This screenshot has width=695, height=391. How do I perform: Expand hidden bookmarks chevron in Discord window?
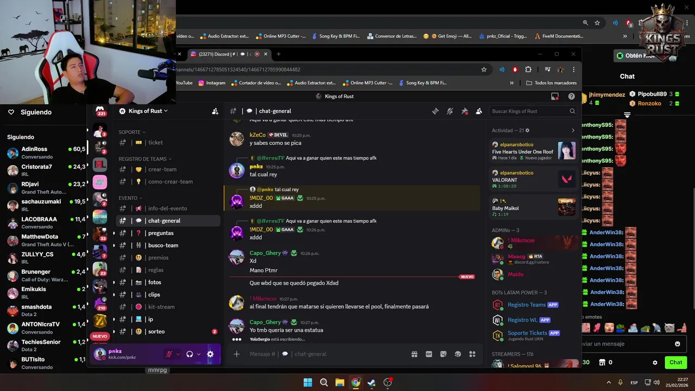[x=511, y=83]
